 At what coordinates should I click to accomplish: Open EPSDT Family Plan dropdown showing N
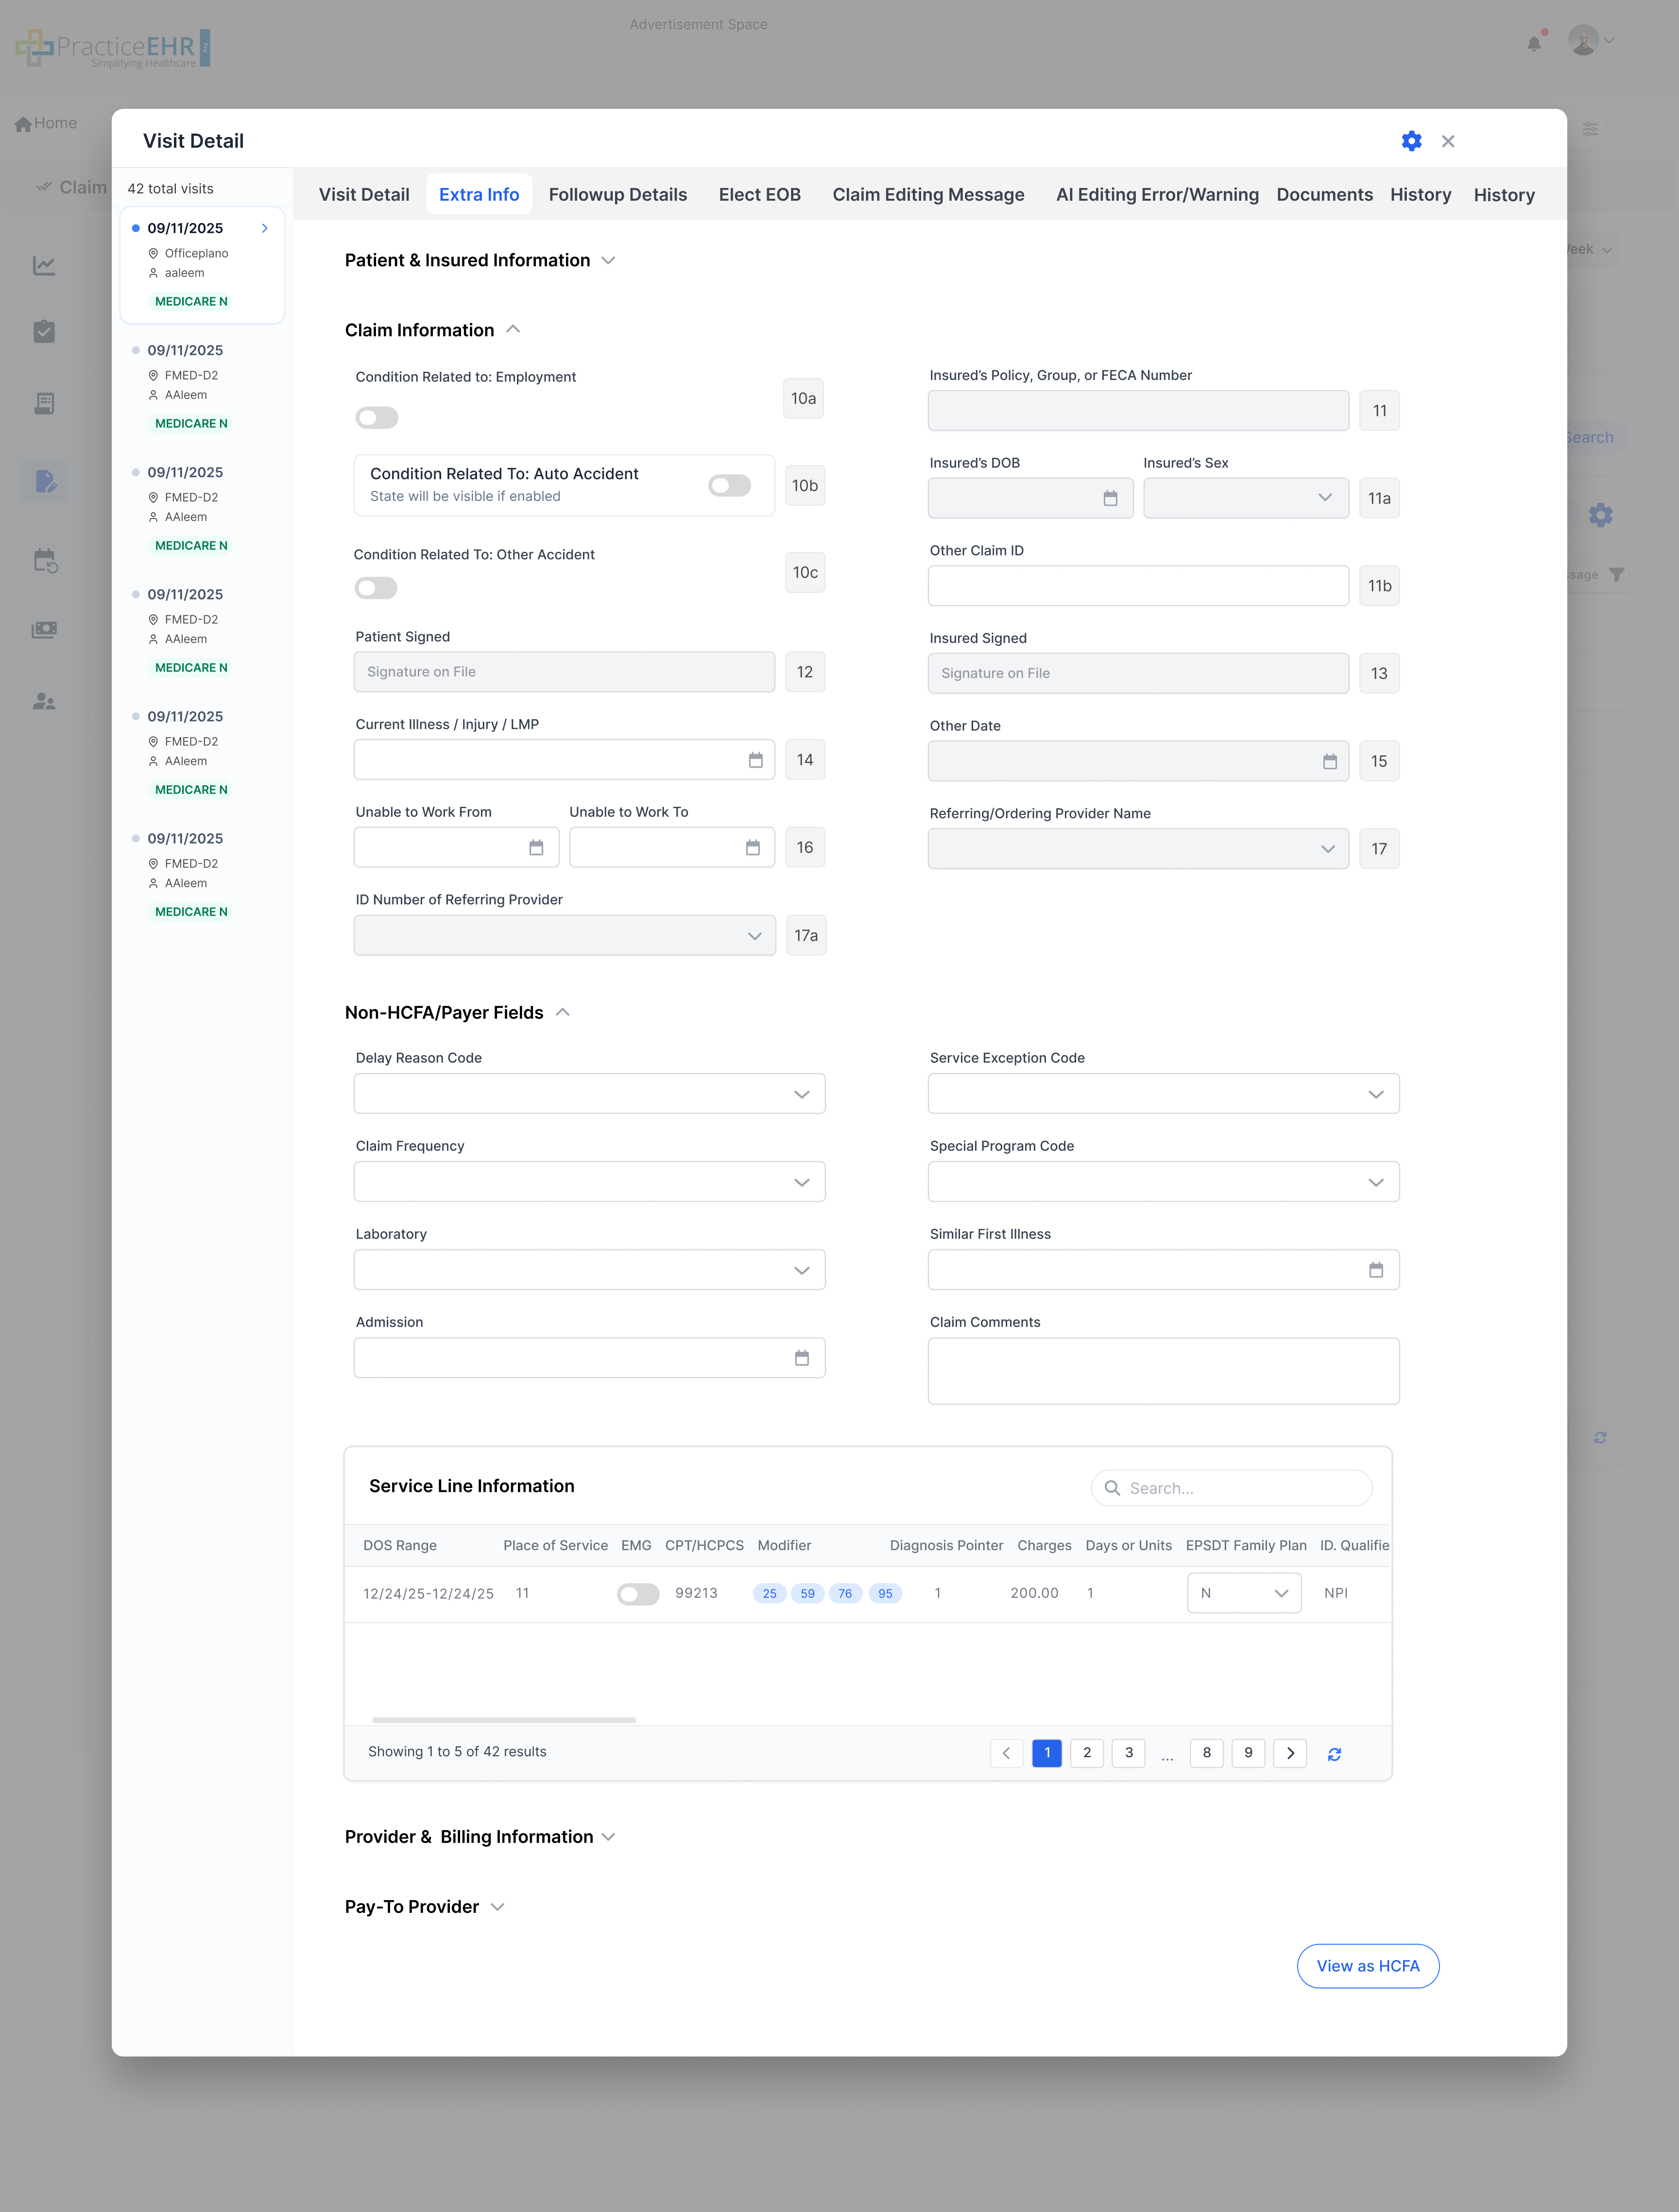1243,1593
